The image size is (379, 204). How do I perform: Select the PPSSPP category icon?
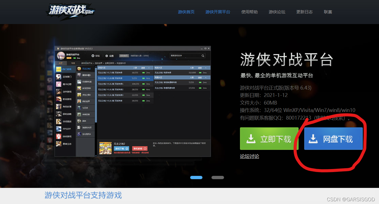pos(59,129)
